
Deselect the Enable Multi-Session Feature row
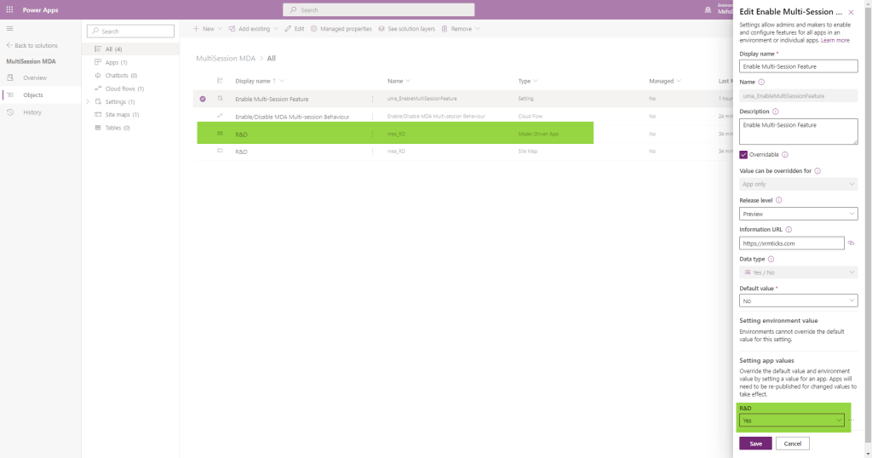203,100
